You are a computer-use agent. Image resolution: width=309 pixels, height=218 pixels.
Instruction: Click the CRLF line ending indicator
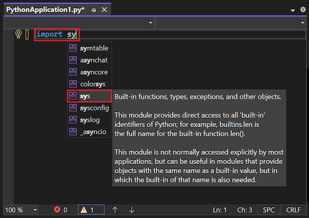[x=293, y=210]
